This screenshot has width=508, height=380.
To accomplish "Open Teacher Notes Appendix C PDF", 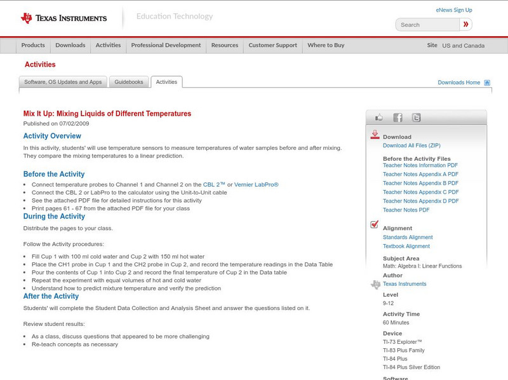I will tap(420, 193).
